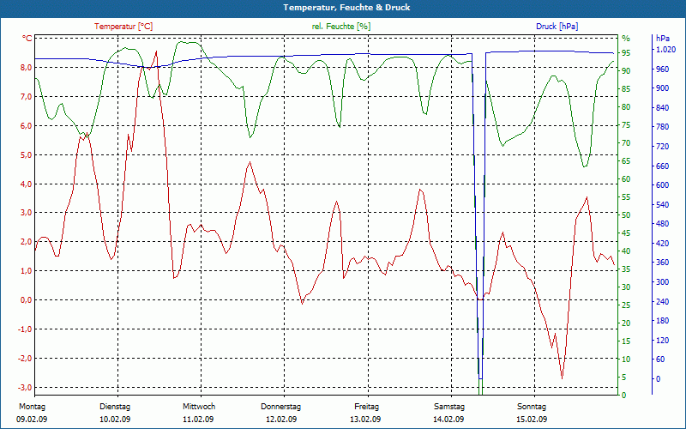The height and width of the screenshot is (429, 686).
Task: Click humidity axis value '55'
Action: (x=626, y=197)
